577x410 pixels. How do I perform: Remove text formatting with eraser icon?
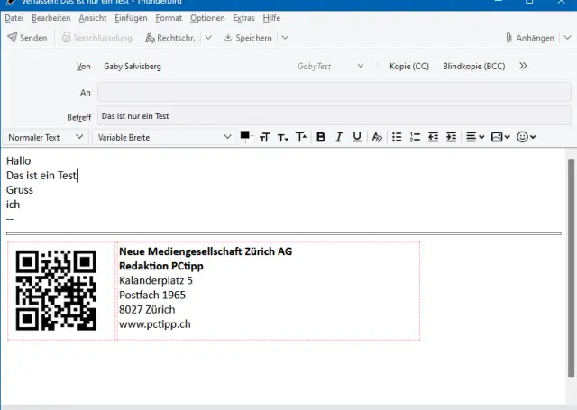tap(377, 137)
